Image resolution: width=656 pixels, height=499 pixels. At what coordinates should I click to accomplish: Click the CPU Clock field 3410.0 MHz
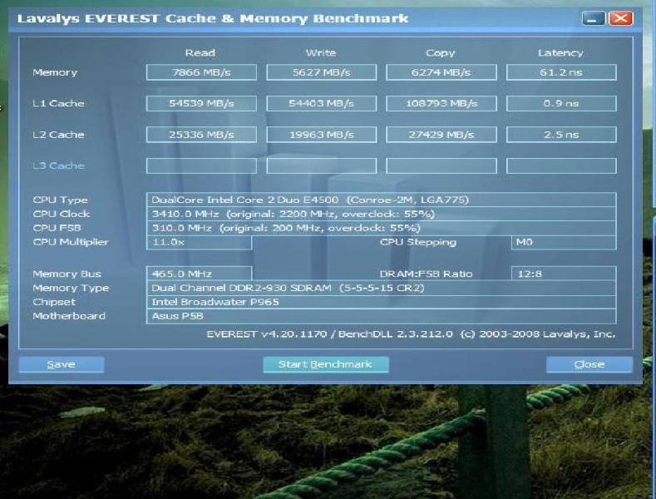(381, 214)
